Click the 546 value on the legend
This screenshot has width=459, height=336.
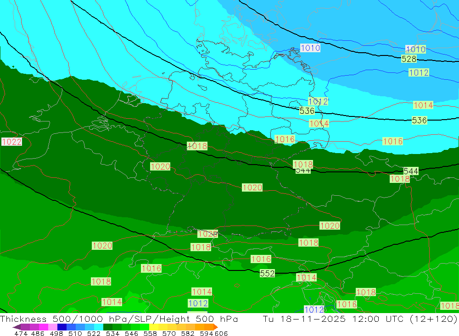click(x=131, y=333)
